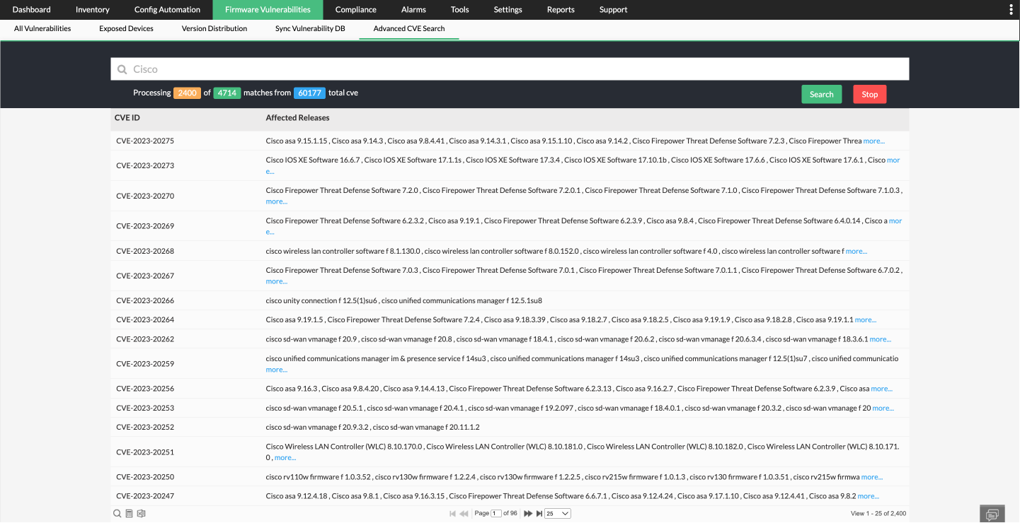Image resolution: width=1020 pixels, height=523 pixels.
Task: Go to the first page of results
Action: pyautogui.click(x=453, y=514)
